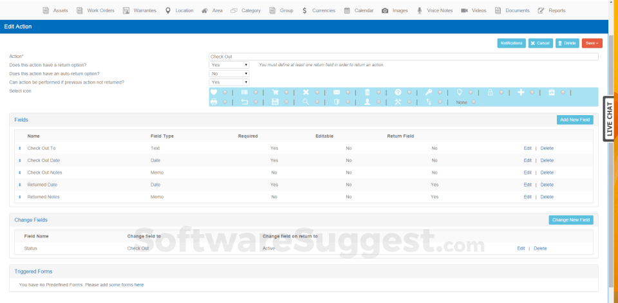Click the Videos camcorder icon
This screenshot has width=618, height=303.
(x=464, y=11)
